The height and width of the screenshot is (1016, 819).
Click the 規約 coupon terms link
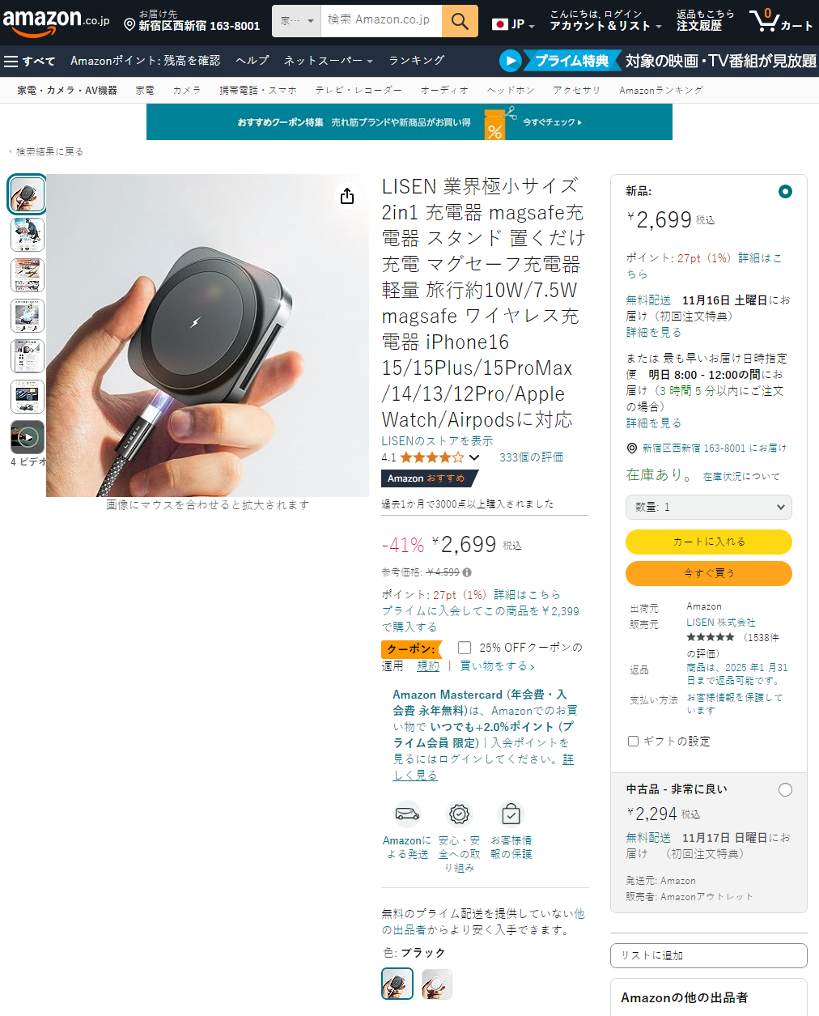pyautogui.click(x=428, y=666)
